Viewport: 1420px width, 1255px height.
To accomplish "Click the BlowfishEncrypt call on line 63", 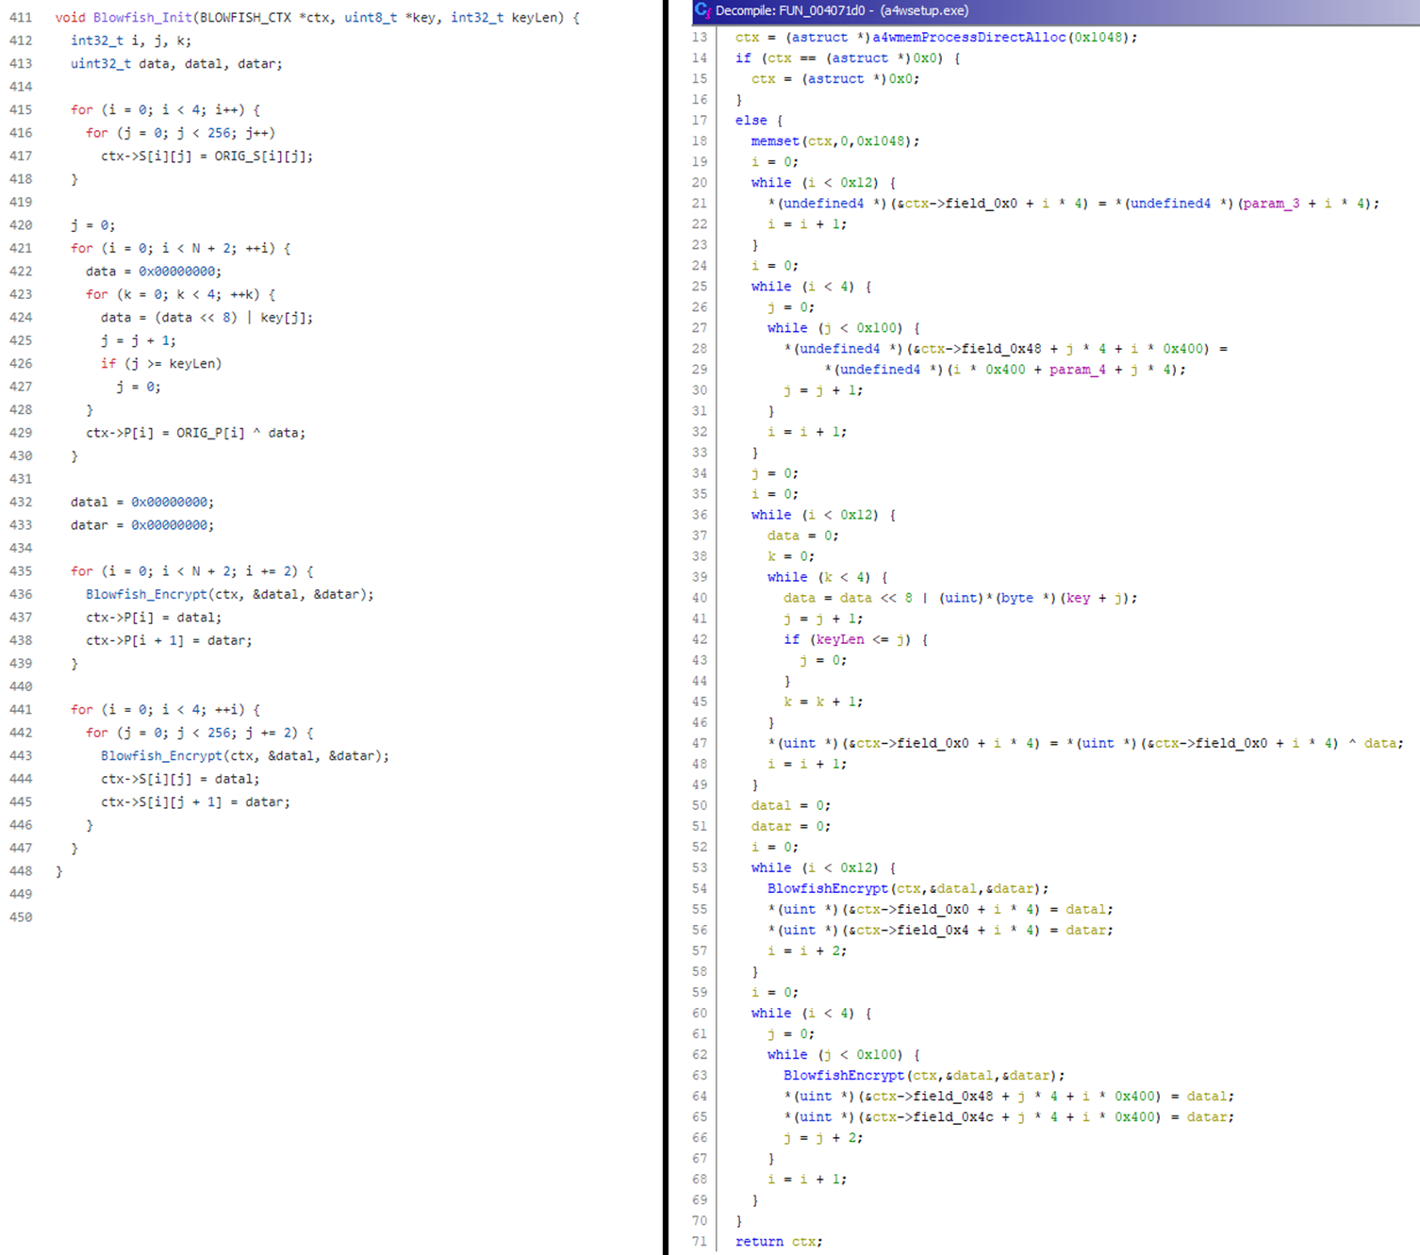I will pos(843,1076).
